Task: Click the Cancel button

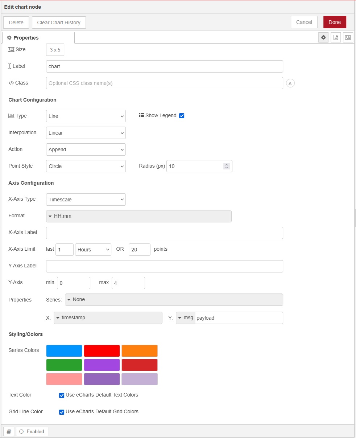Action: 304,22
